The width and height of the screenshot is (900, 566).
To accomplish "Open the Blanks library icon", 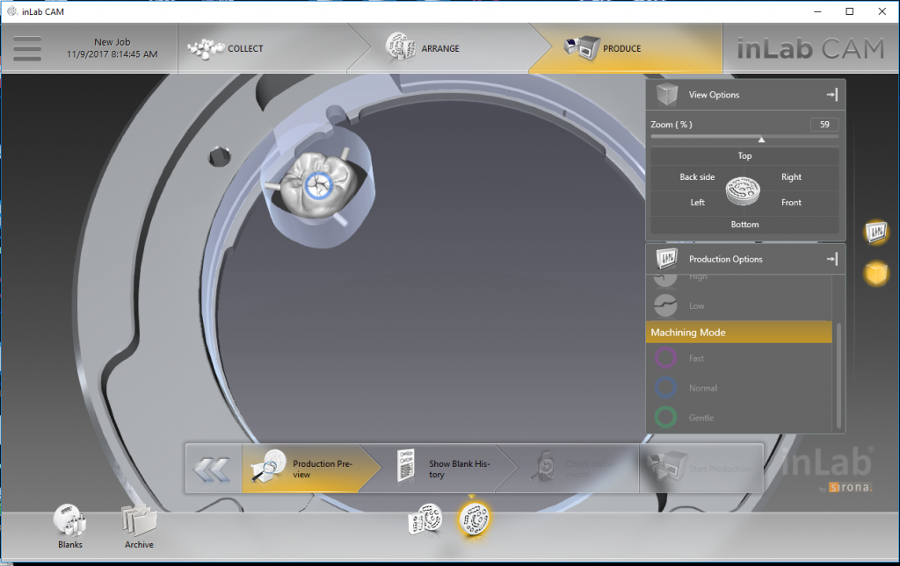I will (70, 521).
